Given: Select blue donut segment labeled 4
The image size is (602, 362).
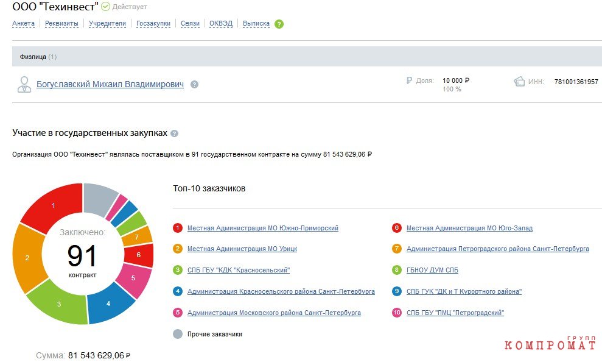Looking at the screenshot, I should coord(108,303).
